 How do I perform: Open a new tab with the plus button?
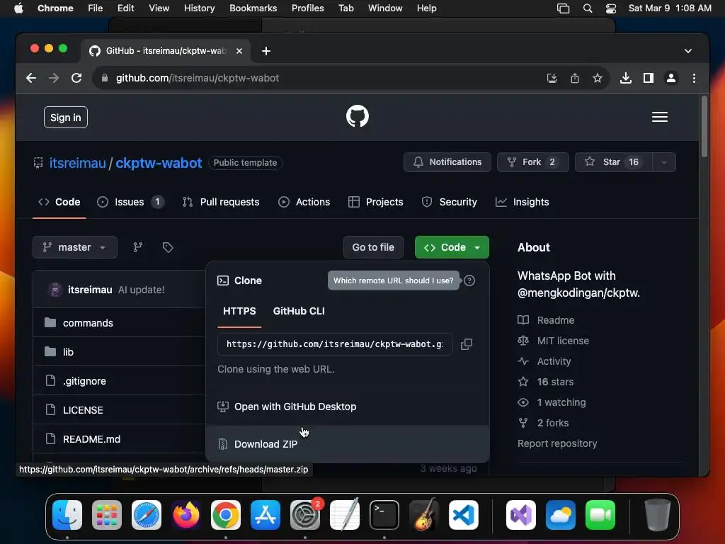[266, 51]
